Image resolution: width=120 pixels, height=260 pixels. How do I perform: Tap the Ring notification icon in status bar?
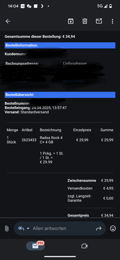[23, 6]
